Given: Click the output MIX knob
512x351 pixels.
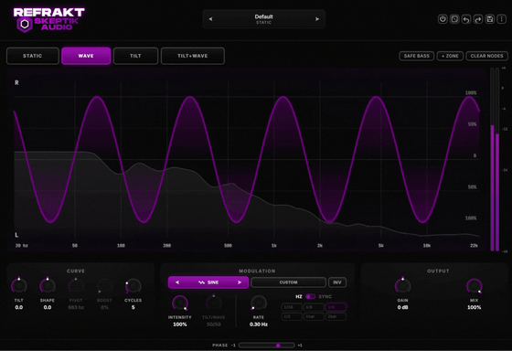Looking at the screenshot, I should 474,286.
